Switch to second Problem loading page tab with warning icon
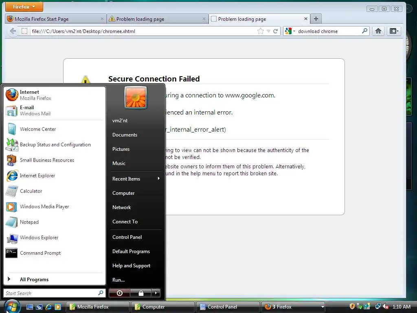Viewport: 417px width, 313px height. point(158,19)
